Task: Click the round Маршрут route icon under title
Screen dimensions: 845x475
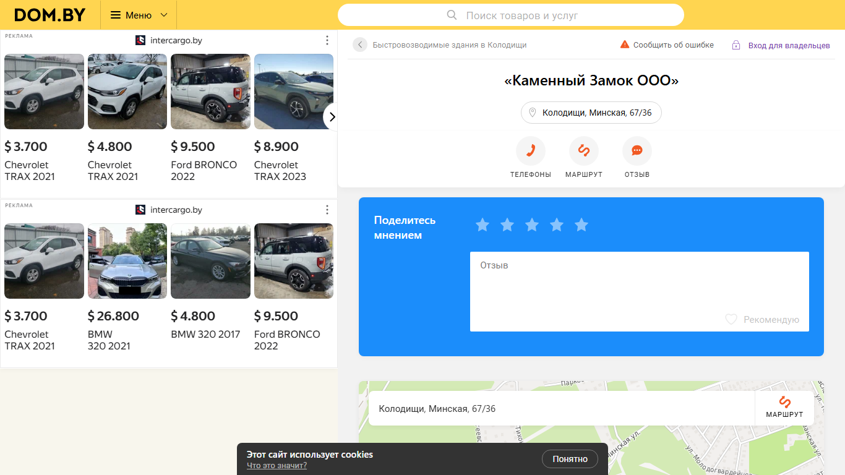Action: [584, 151]
